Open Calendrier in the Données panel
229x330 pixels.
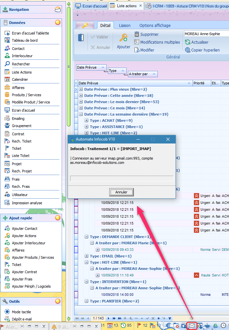(20, 79)
